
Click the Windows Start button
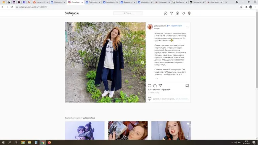3,142
